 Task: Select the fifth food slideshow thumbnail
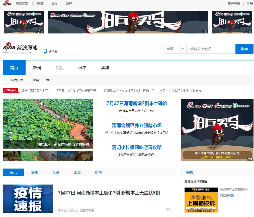pyautogui.click(x=84, y=156)
